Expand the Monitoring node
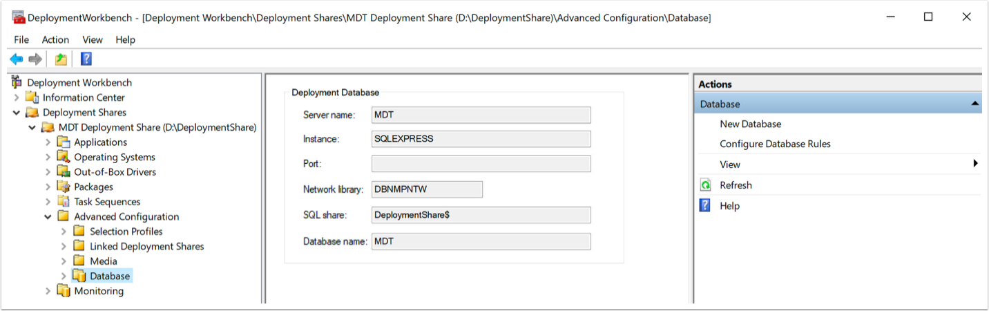 [48, 291]
